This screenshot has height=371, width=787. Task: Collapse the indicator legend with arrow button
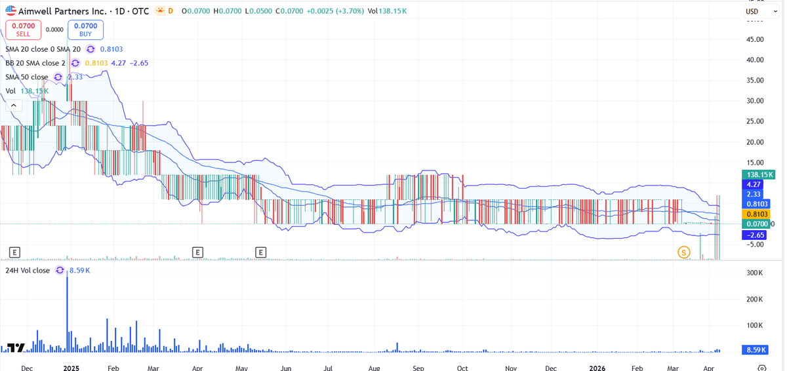point(12,105)
